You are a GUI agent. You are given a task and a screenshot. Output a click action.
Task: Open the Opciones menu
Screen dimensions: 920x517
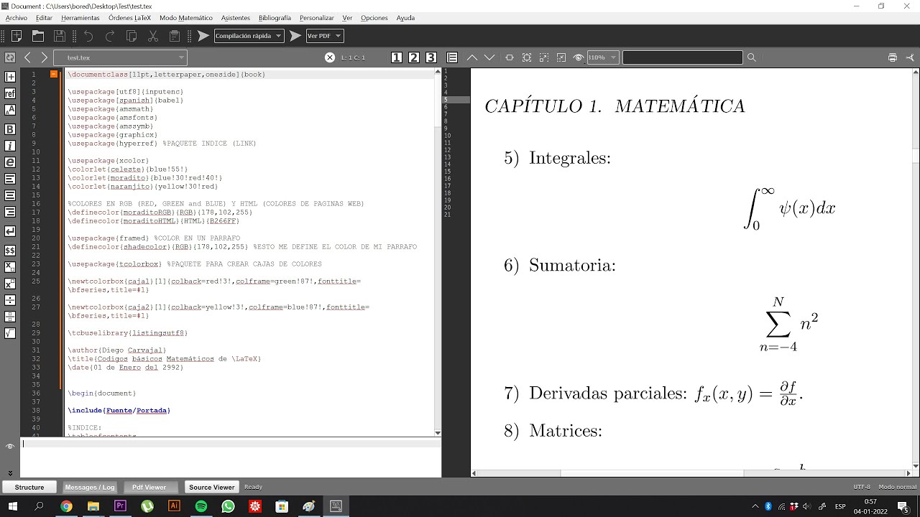[x=374, y=18]
